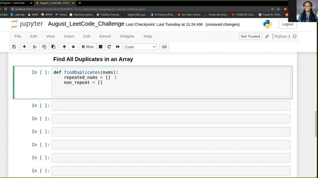The width and height of the screenshot is (318, 178).
Task: Bookmark this page with star icon
Action: pyautogui.click(x=278, y=9)
